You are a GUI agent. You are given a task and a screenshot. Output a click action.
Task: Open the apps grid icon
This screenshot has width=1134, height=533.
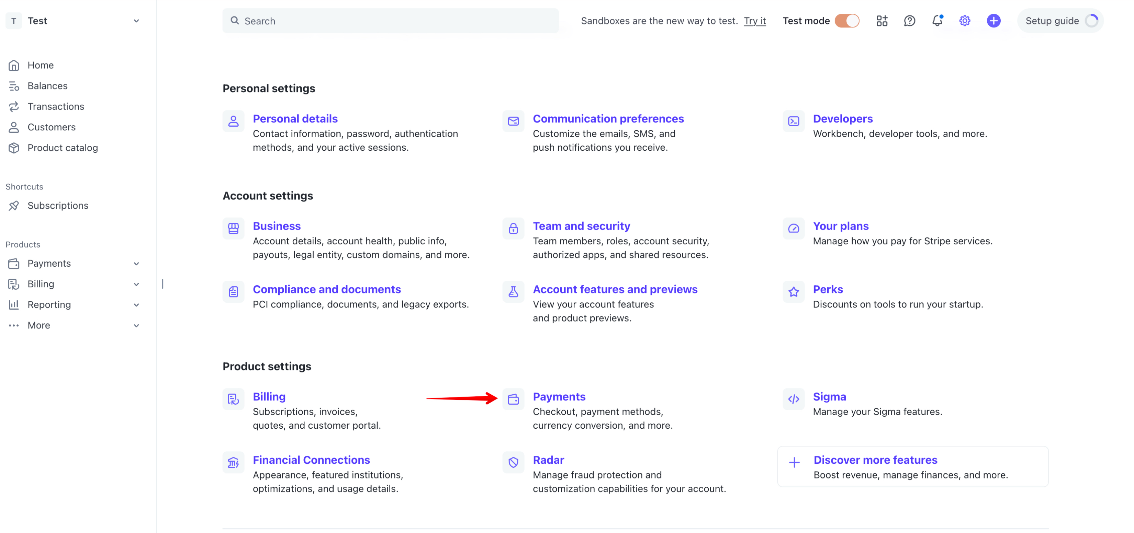[882, 21]
